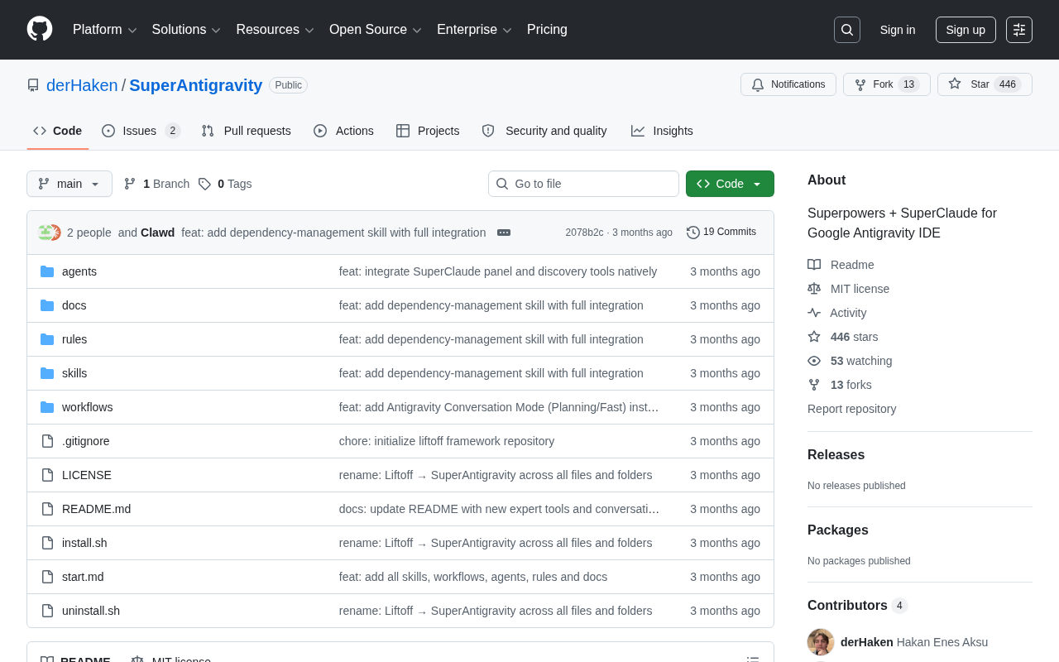
Task: Open the Packages heading link
Action: click(x=838, y=530)
